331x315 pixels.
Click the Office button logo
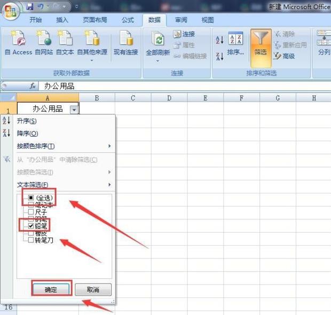pos(11,11)
